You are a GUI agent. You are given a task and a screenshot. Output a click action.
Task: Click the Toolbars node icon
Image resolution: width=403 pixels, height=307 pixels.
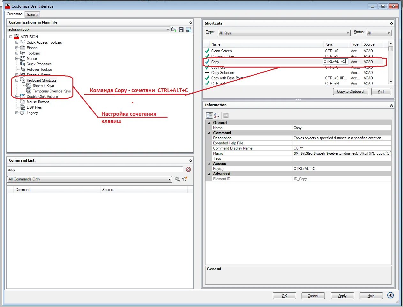pos(23,53)
